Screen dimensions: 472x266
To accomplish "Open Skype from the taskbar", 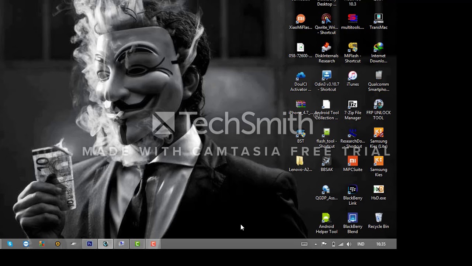I will click(10, 244).
